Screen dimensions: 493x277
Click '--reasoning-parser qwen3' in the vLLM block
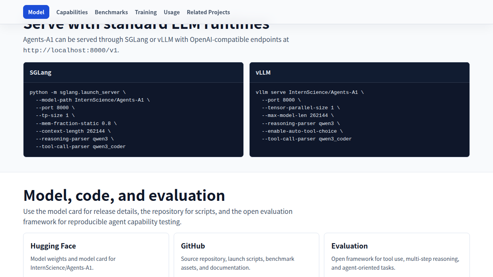pos(301,123)
